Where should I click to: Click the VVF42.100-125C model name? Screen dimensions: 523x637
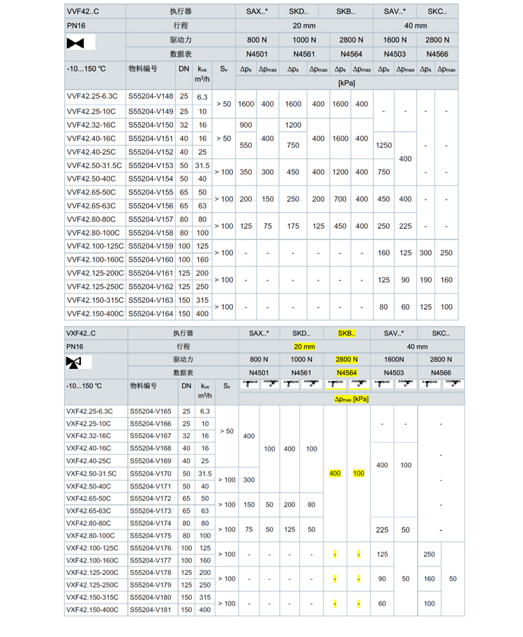coord(95,246)
